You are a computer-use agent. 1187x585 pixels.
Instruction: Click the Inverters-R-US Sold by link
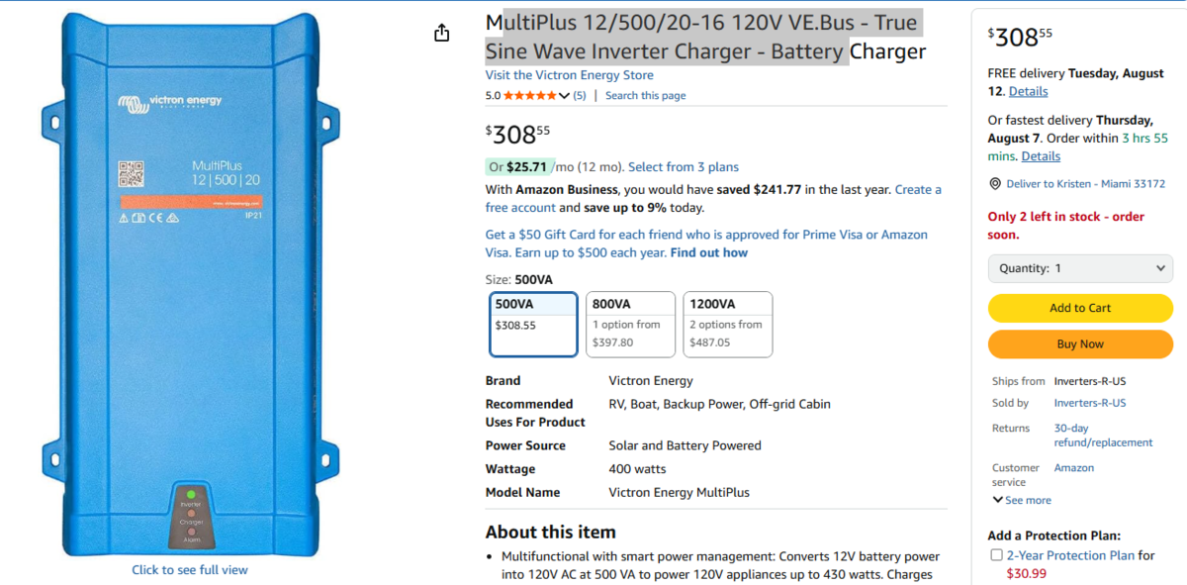pyautogui.click(x=1090, y=403)
